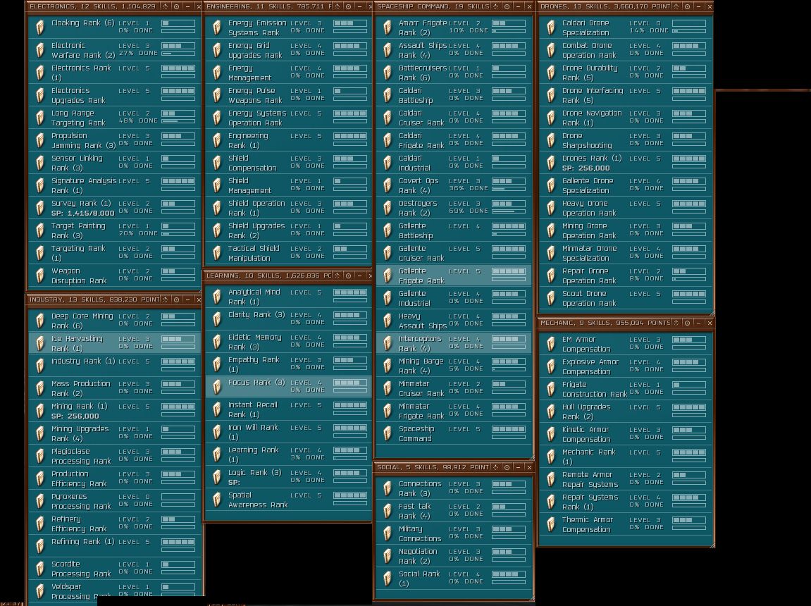Click the Analytical Mind Rank book icon

[x=217, y=297]
